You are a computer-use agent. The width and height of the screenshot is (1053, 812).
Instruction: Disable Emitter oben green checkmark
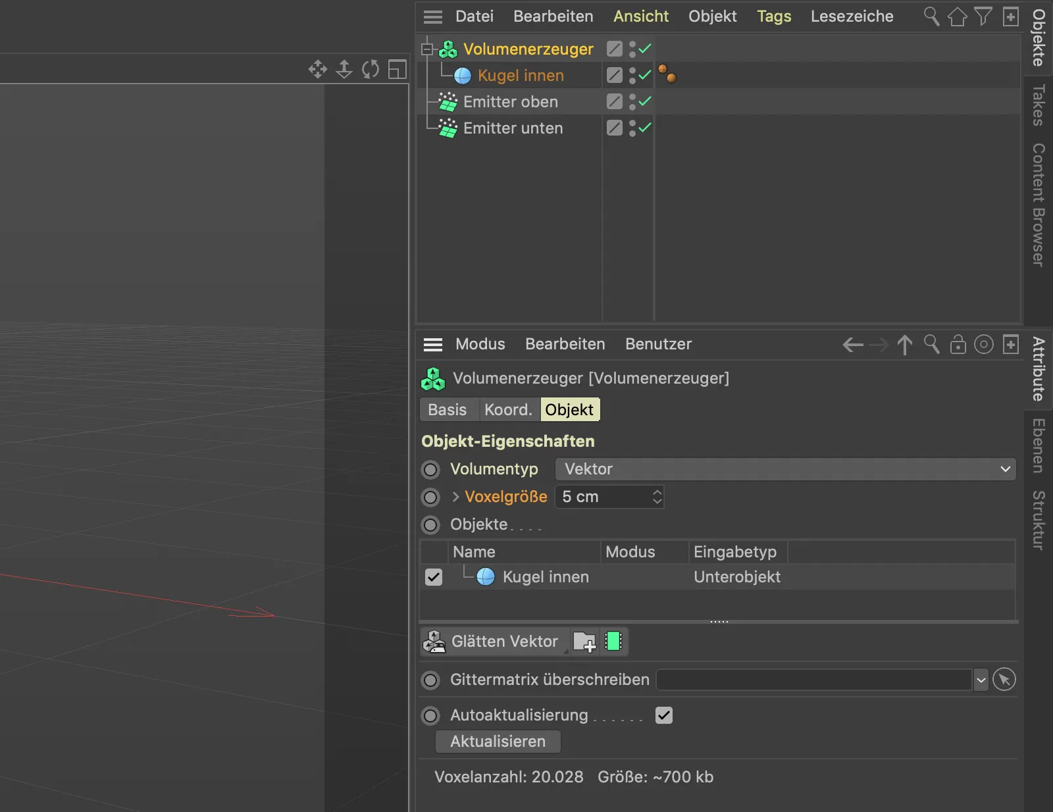[x=645, y=101]
